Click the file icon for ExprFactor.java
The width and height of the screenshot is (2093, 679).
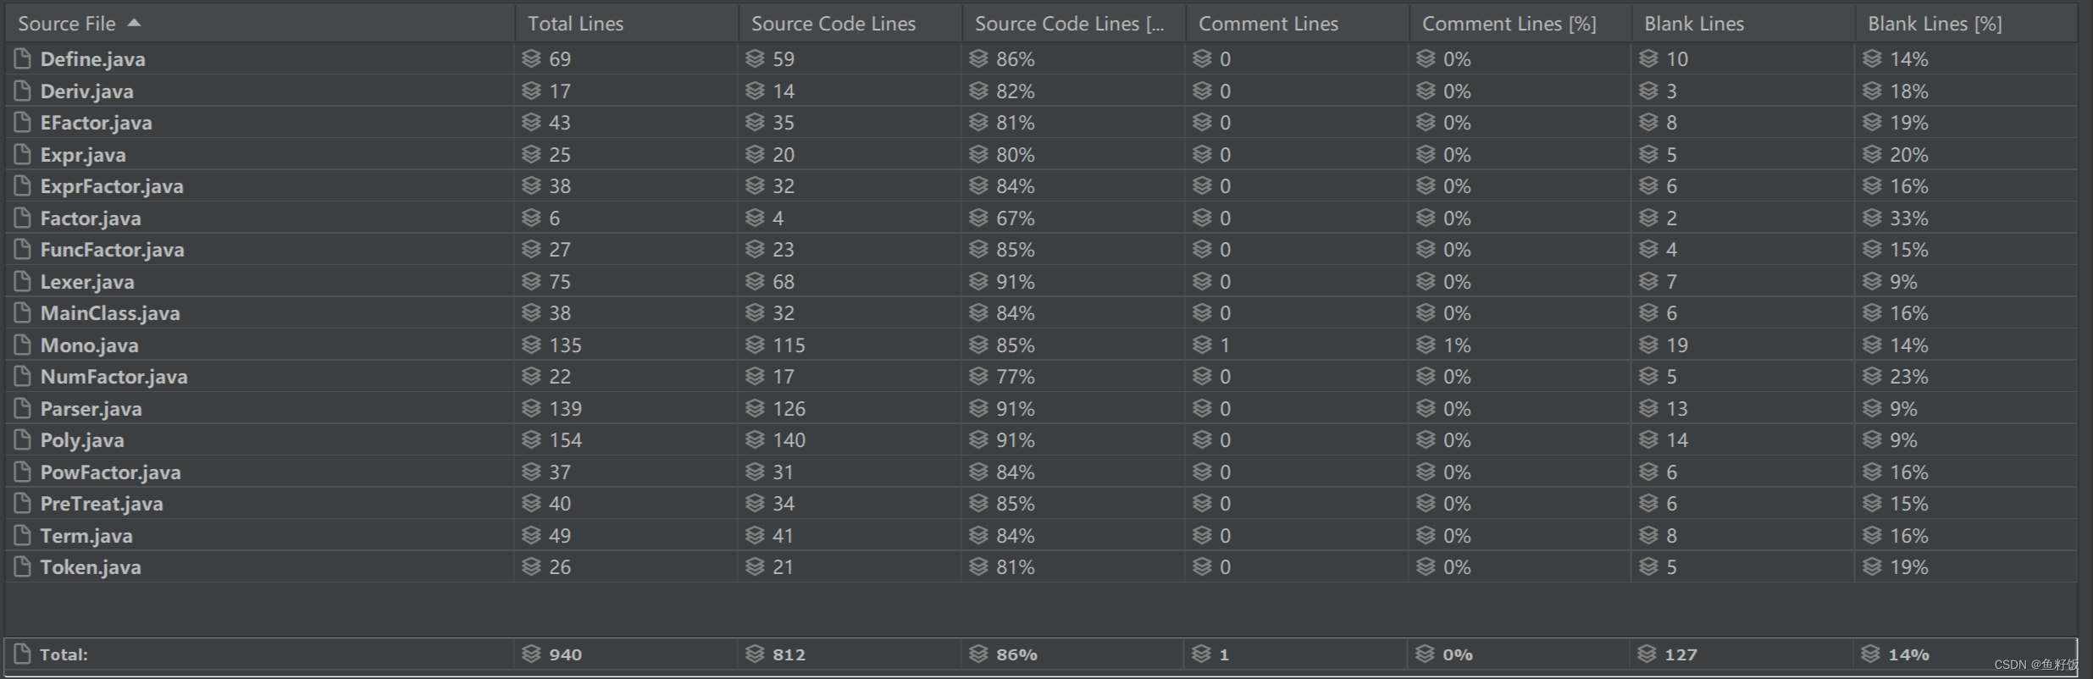22,185
